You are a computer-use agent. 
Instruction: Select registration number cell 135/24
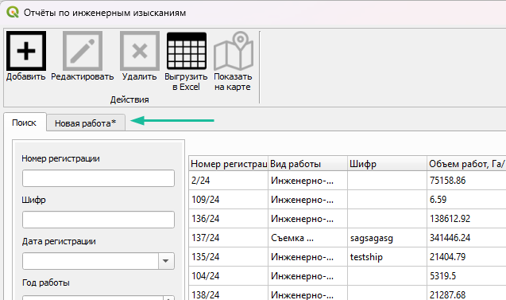229,257
